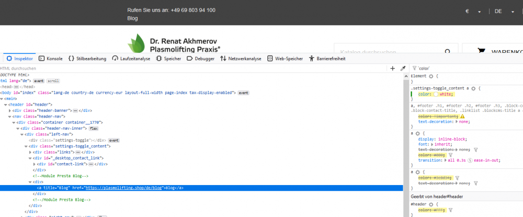
Task: Click 'Geerbt von header#header' heading
Action: pos(437,197)
